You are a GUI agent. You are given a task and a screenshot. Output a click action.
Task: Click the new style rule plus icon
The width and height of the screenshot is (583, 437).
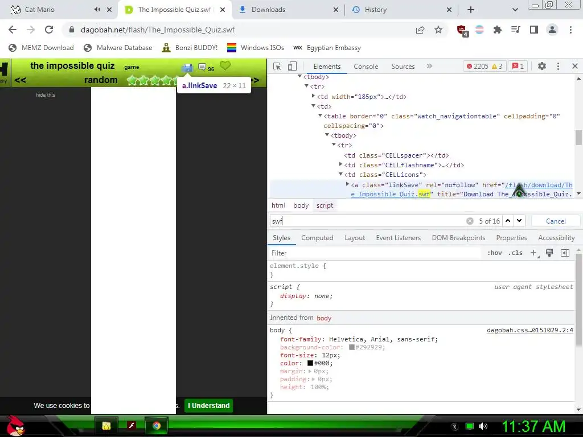click(534, 253)
